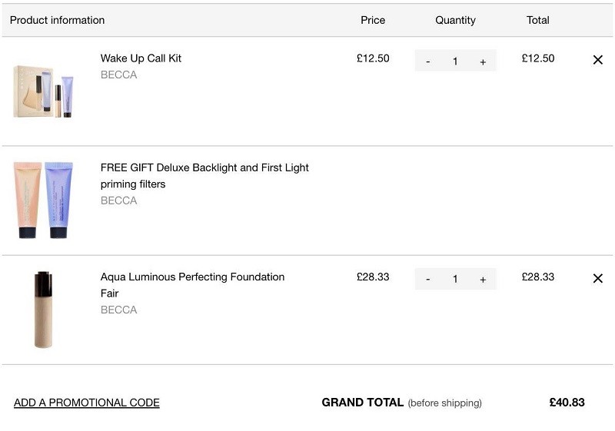The width and height of the screenshot is (615, 431).
Task: Open FREE GIFT Deluxe Backlight product title
Action: pos(204,175)
